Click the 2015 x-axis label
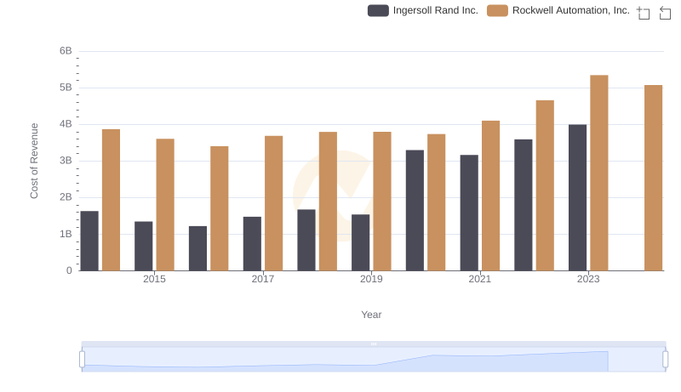The height and width of the screenshot is (392, 681). point(154,279)
